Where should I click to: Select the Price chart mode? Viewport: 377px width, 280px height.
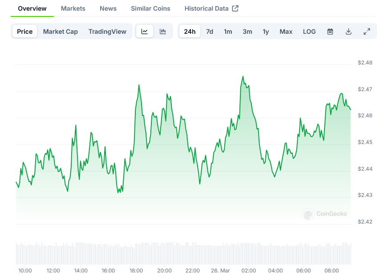[25, 32]
